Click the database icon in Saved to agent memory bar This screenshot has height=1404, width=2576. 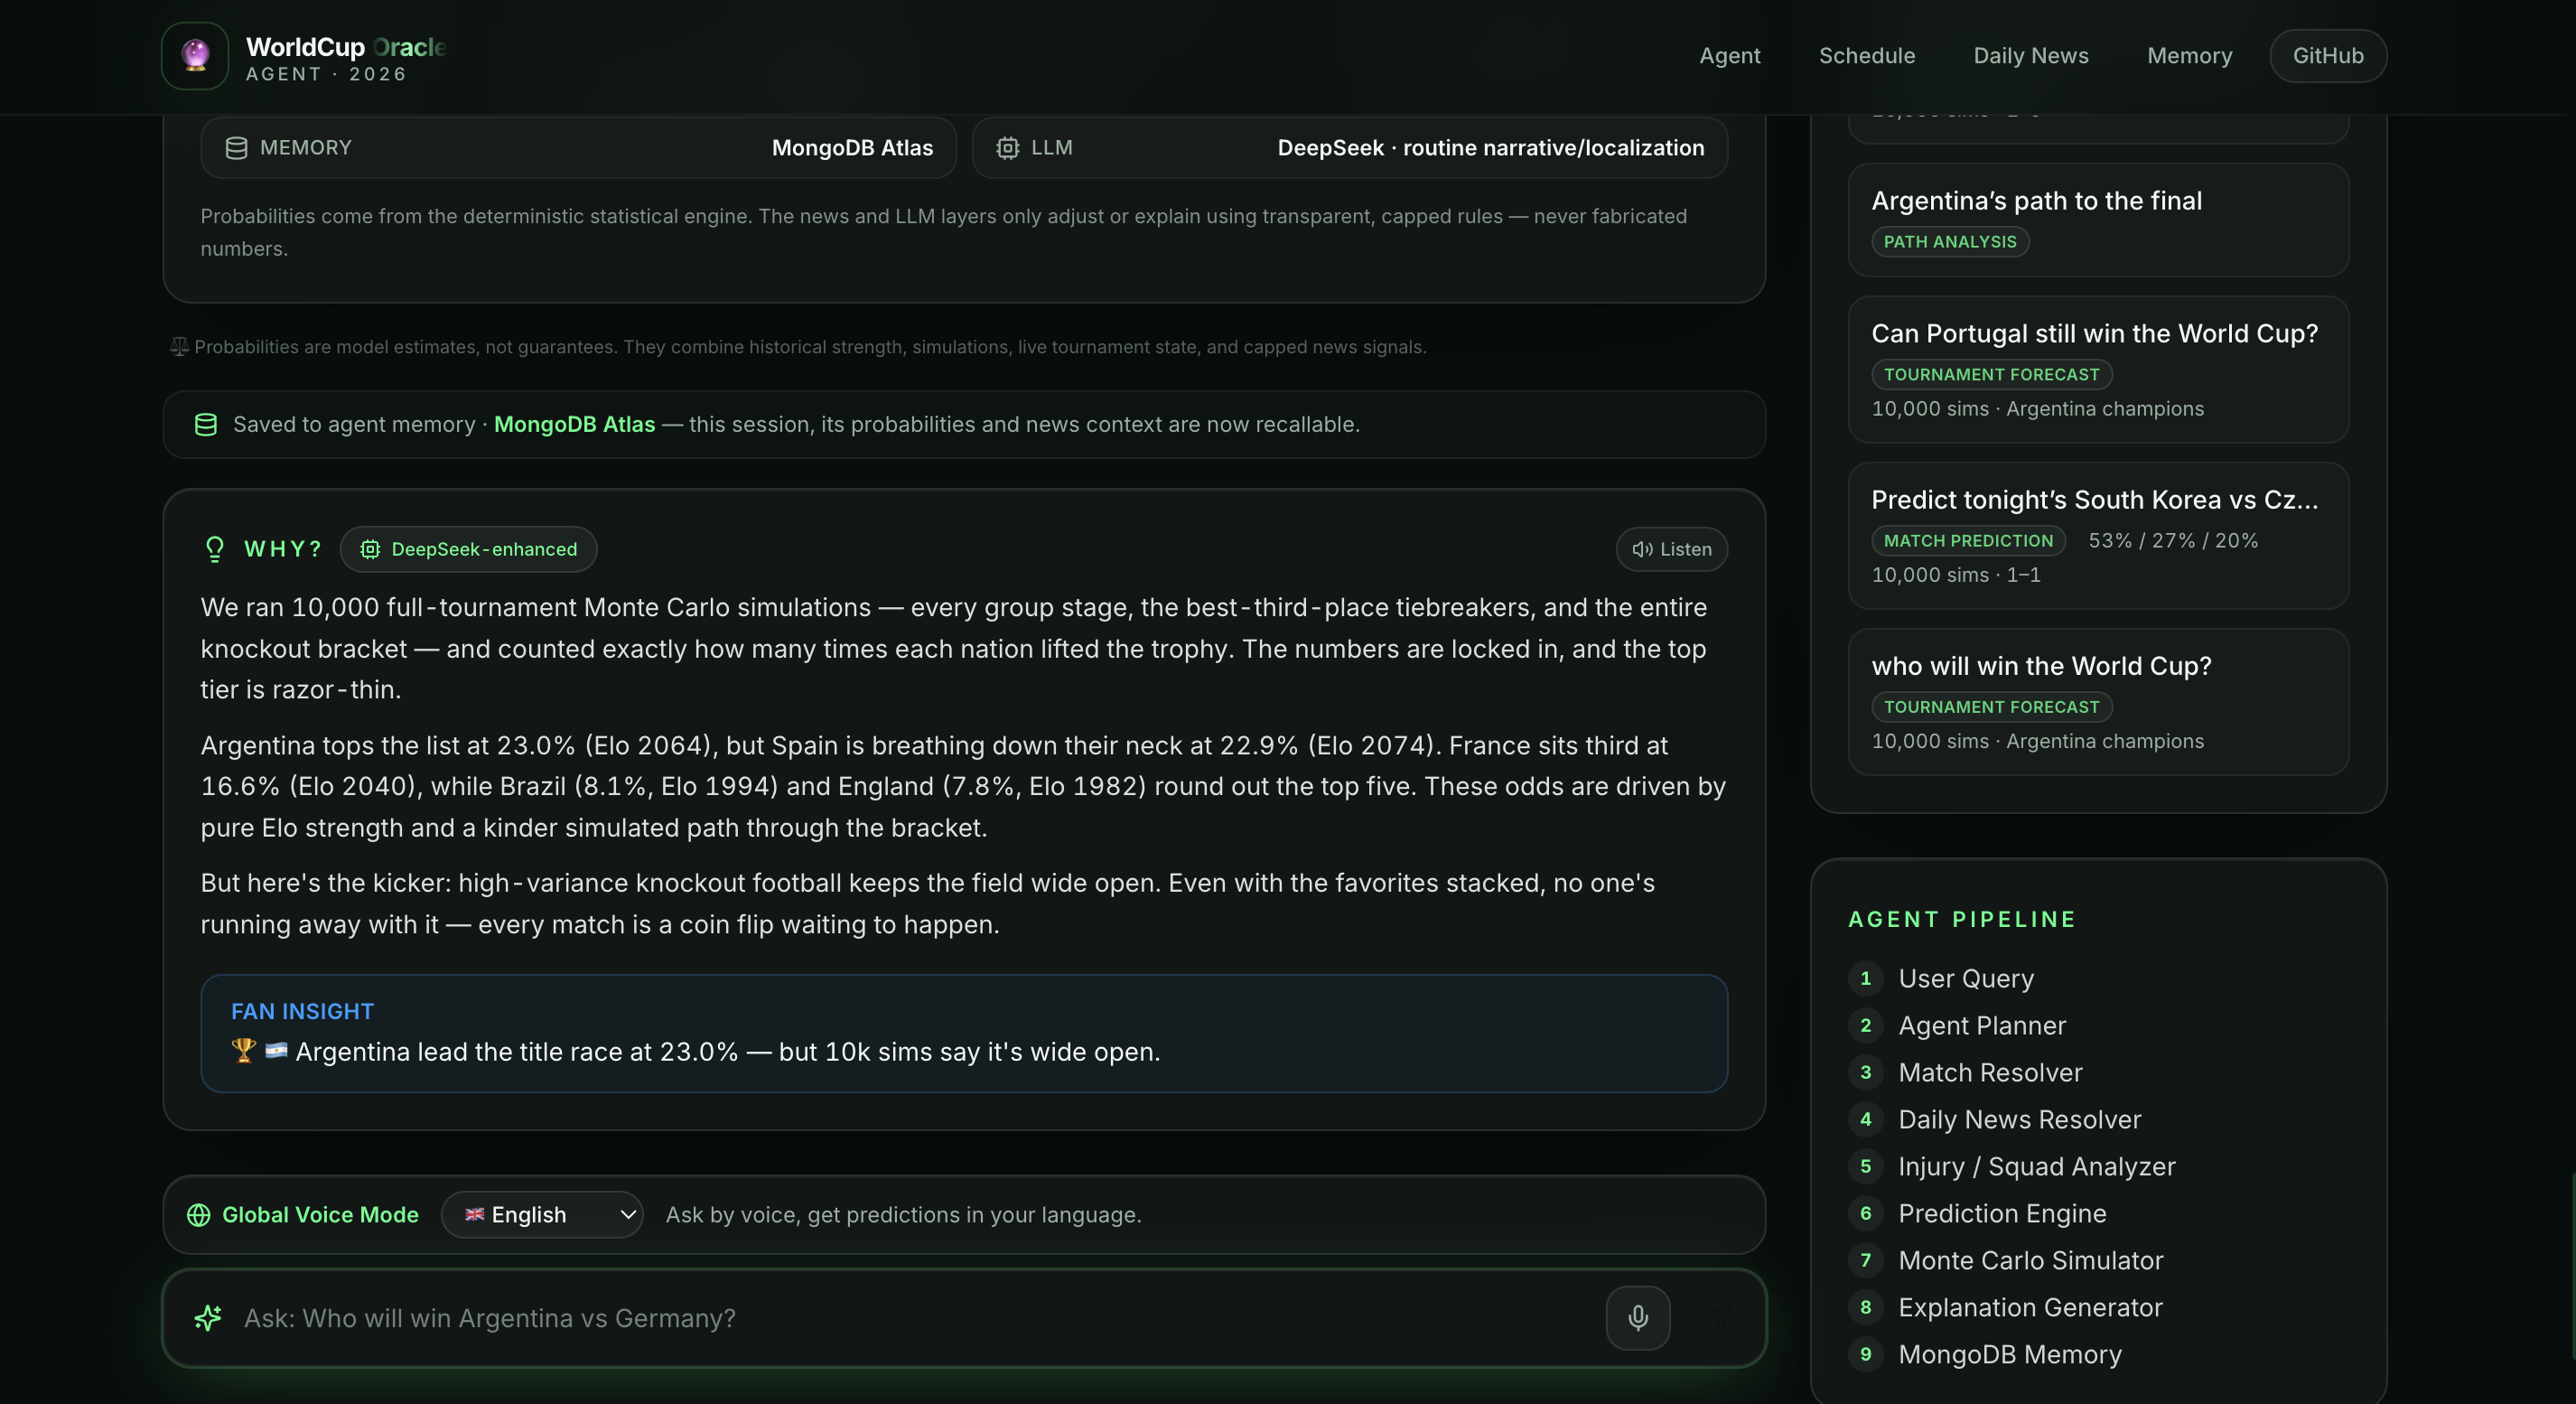click(x=206, y=425)
